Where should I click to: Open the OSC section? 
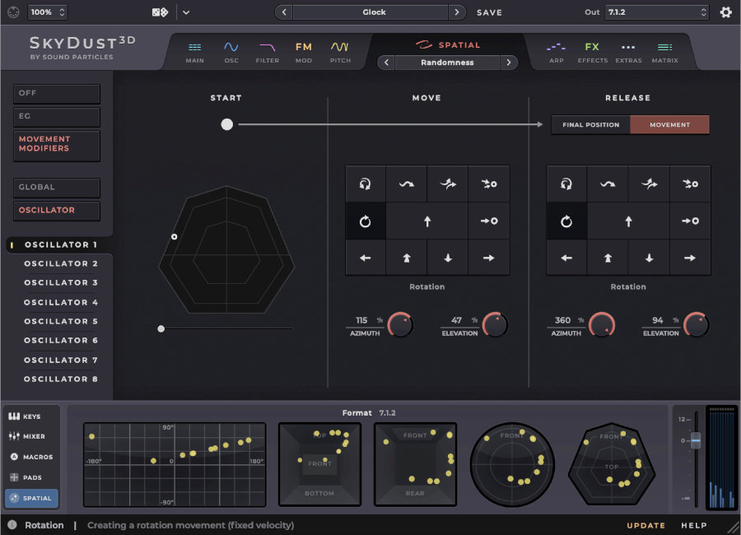tap(231, 51)
